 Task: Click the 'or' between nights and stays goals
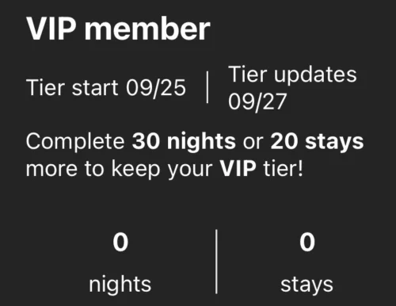pyautogui.click(x=253, y=143)
